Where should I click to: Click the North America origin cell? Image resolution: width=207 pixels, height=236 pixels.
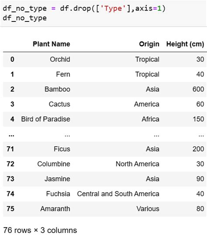138,164
